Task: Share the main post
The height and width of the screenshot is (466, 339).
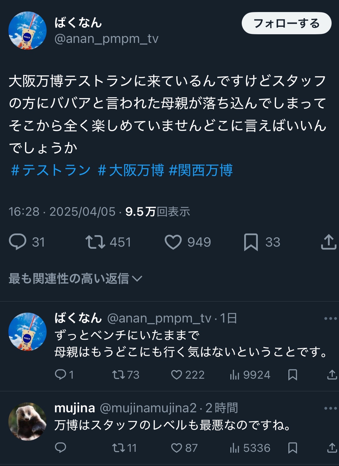Action: point(329,242)
